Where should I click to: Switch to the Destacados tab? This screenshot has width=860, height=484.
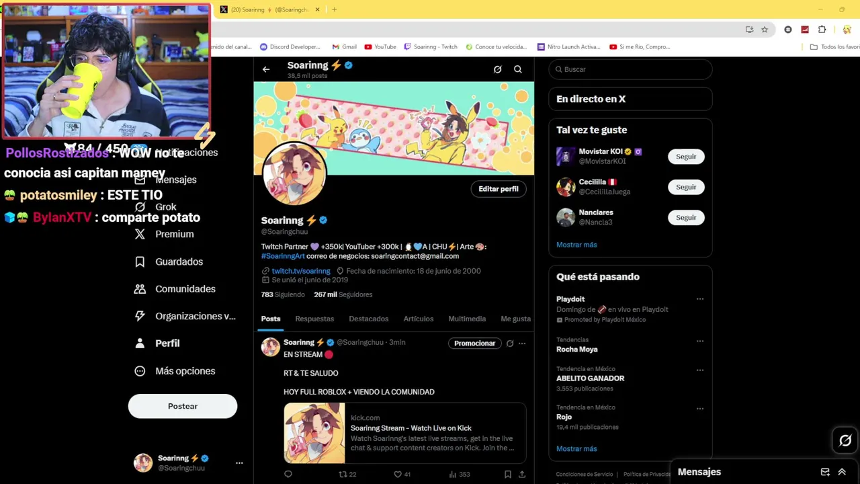coord(369,319)
